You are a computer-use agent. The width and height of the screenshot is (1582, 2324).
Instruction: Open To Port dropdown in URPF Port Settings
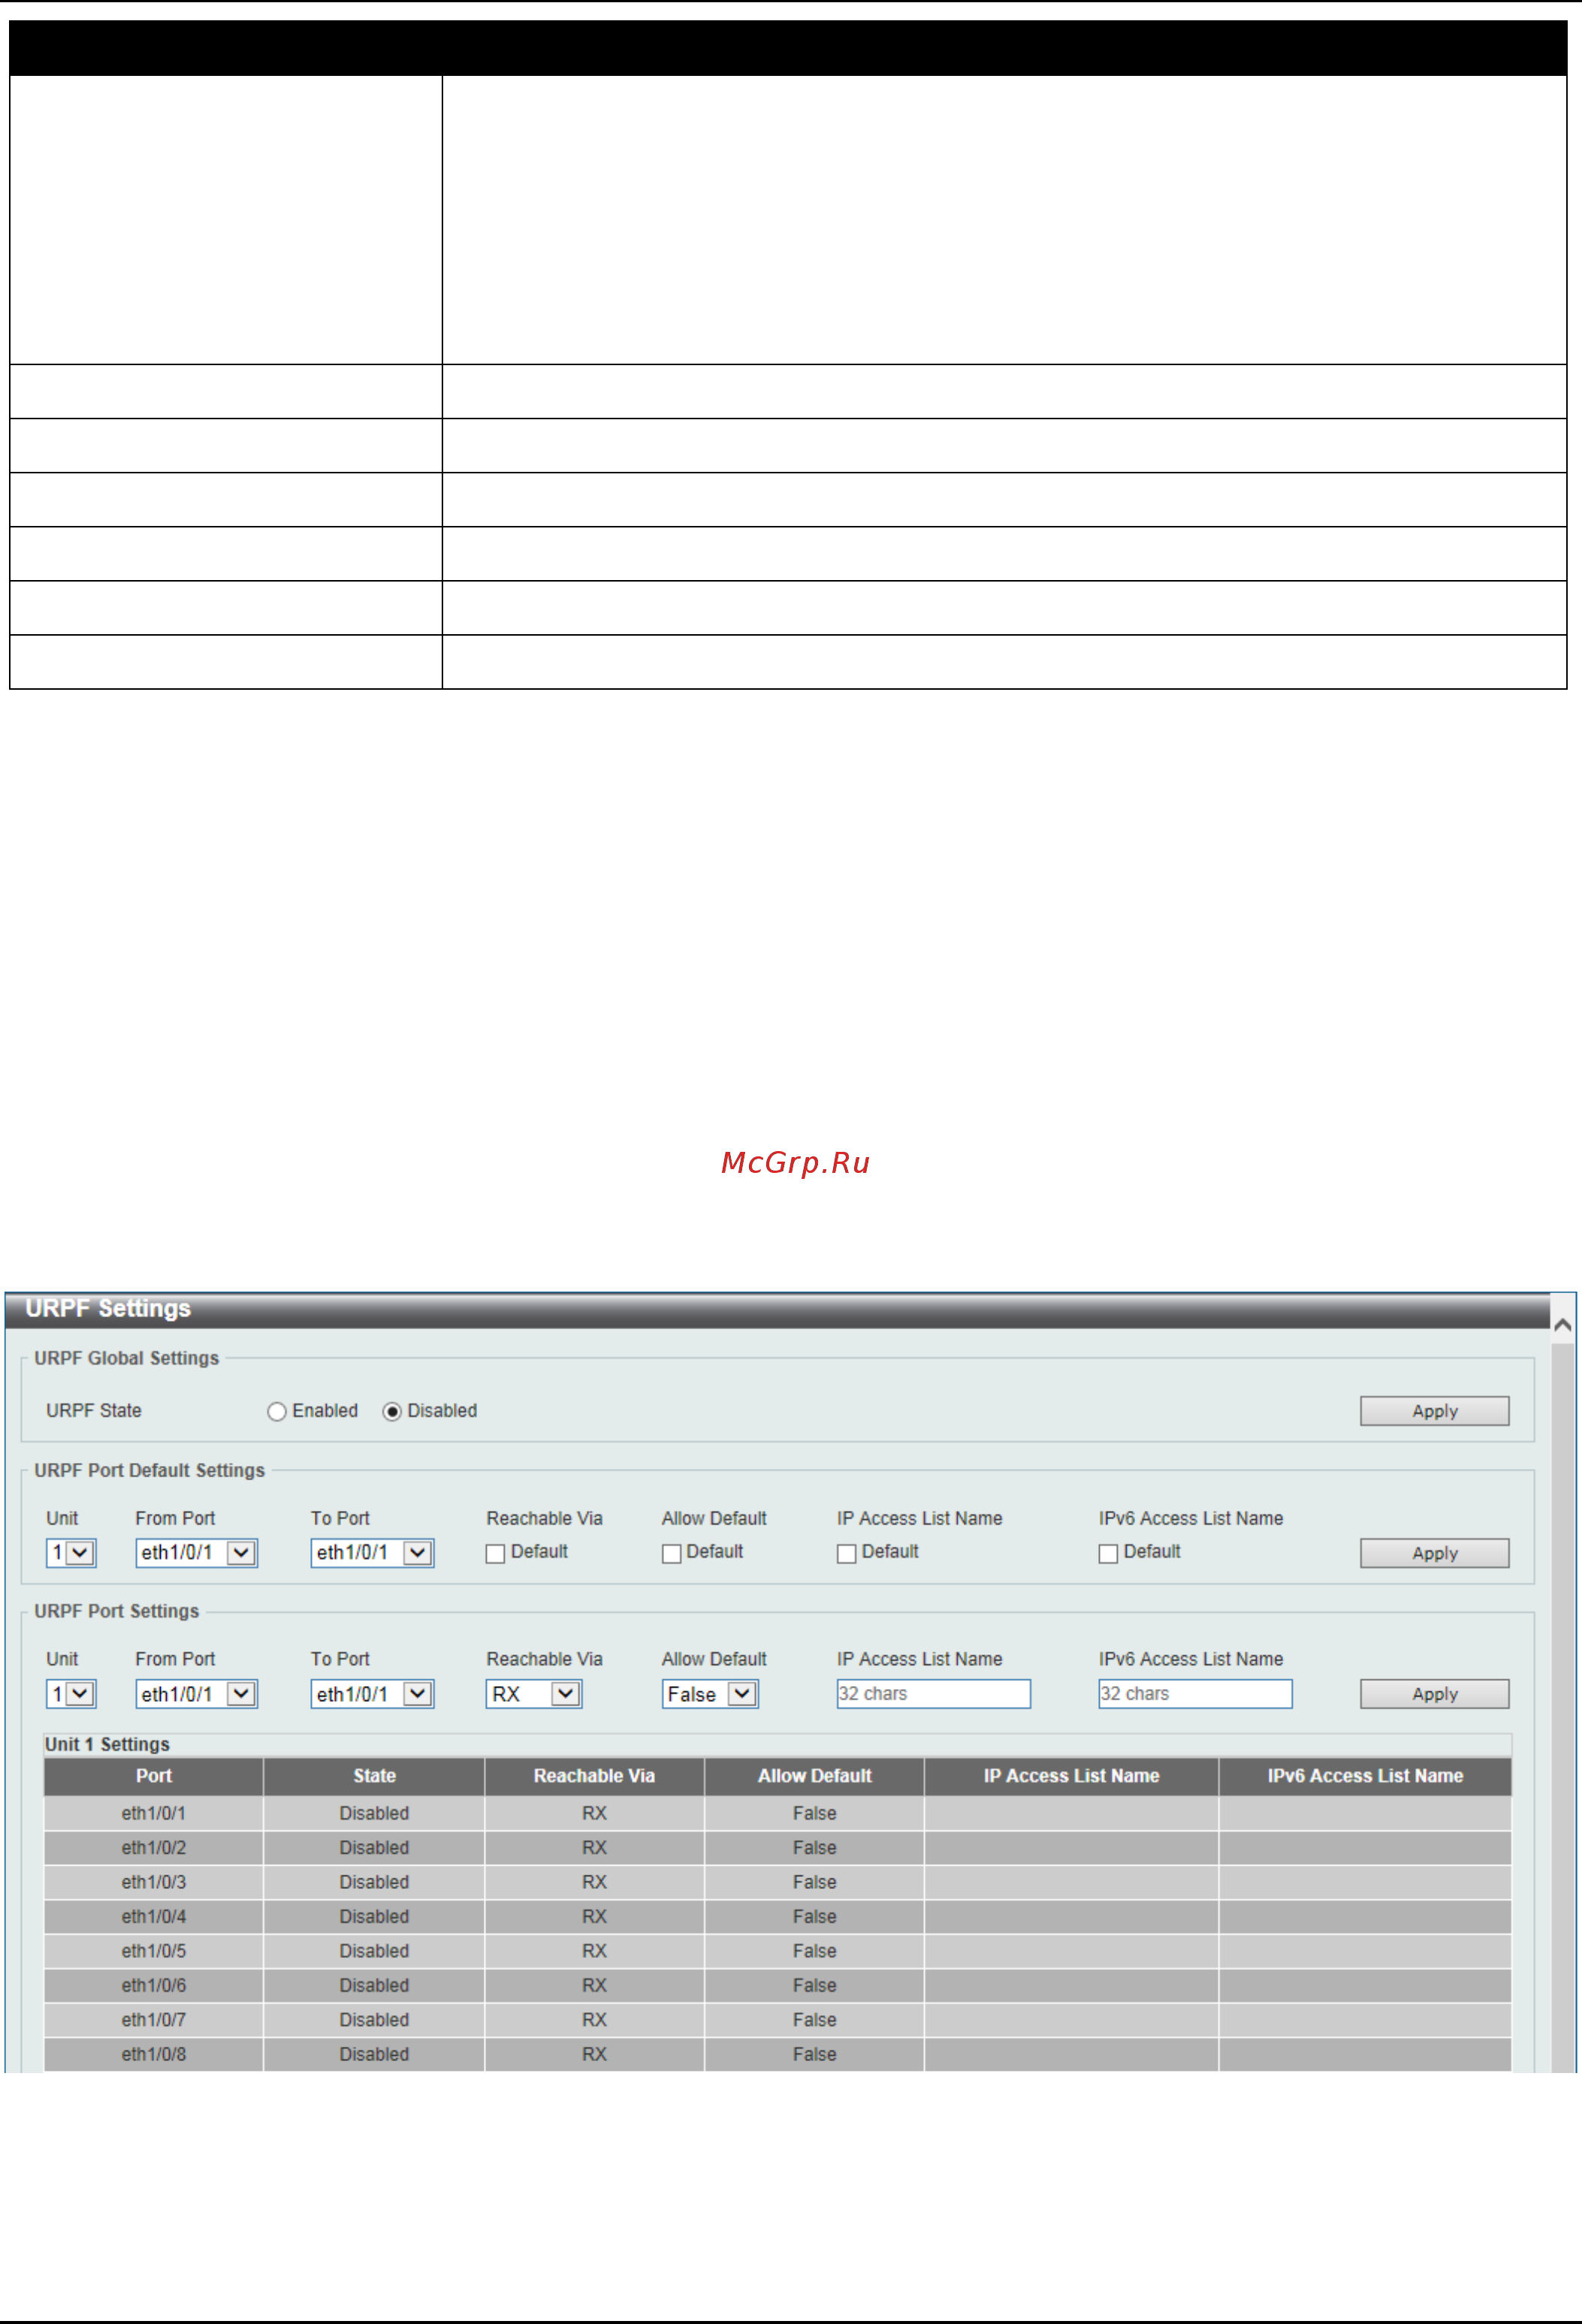[x=372, y=1694]
